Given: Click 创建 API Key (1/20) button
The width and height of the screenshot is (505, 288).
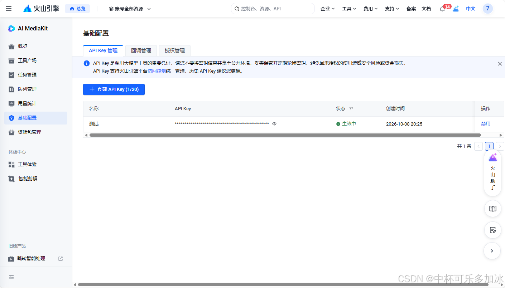Looking at the screenshot, I should coord(114,89).
